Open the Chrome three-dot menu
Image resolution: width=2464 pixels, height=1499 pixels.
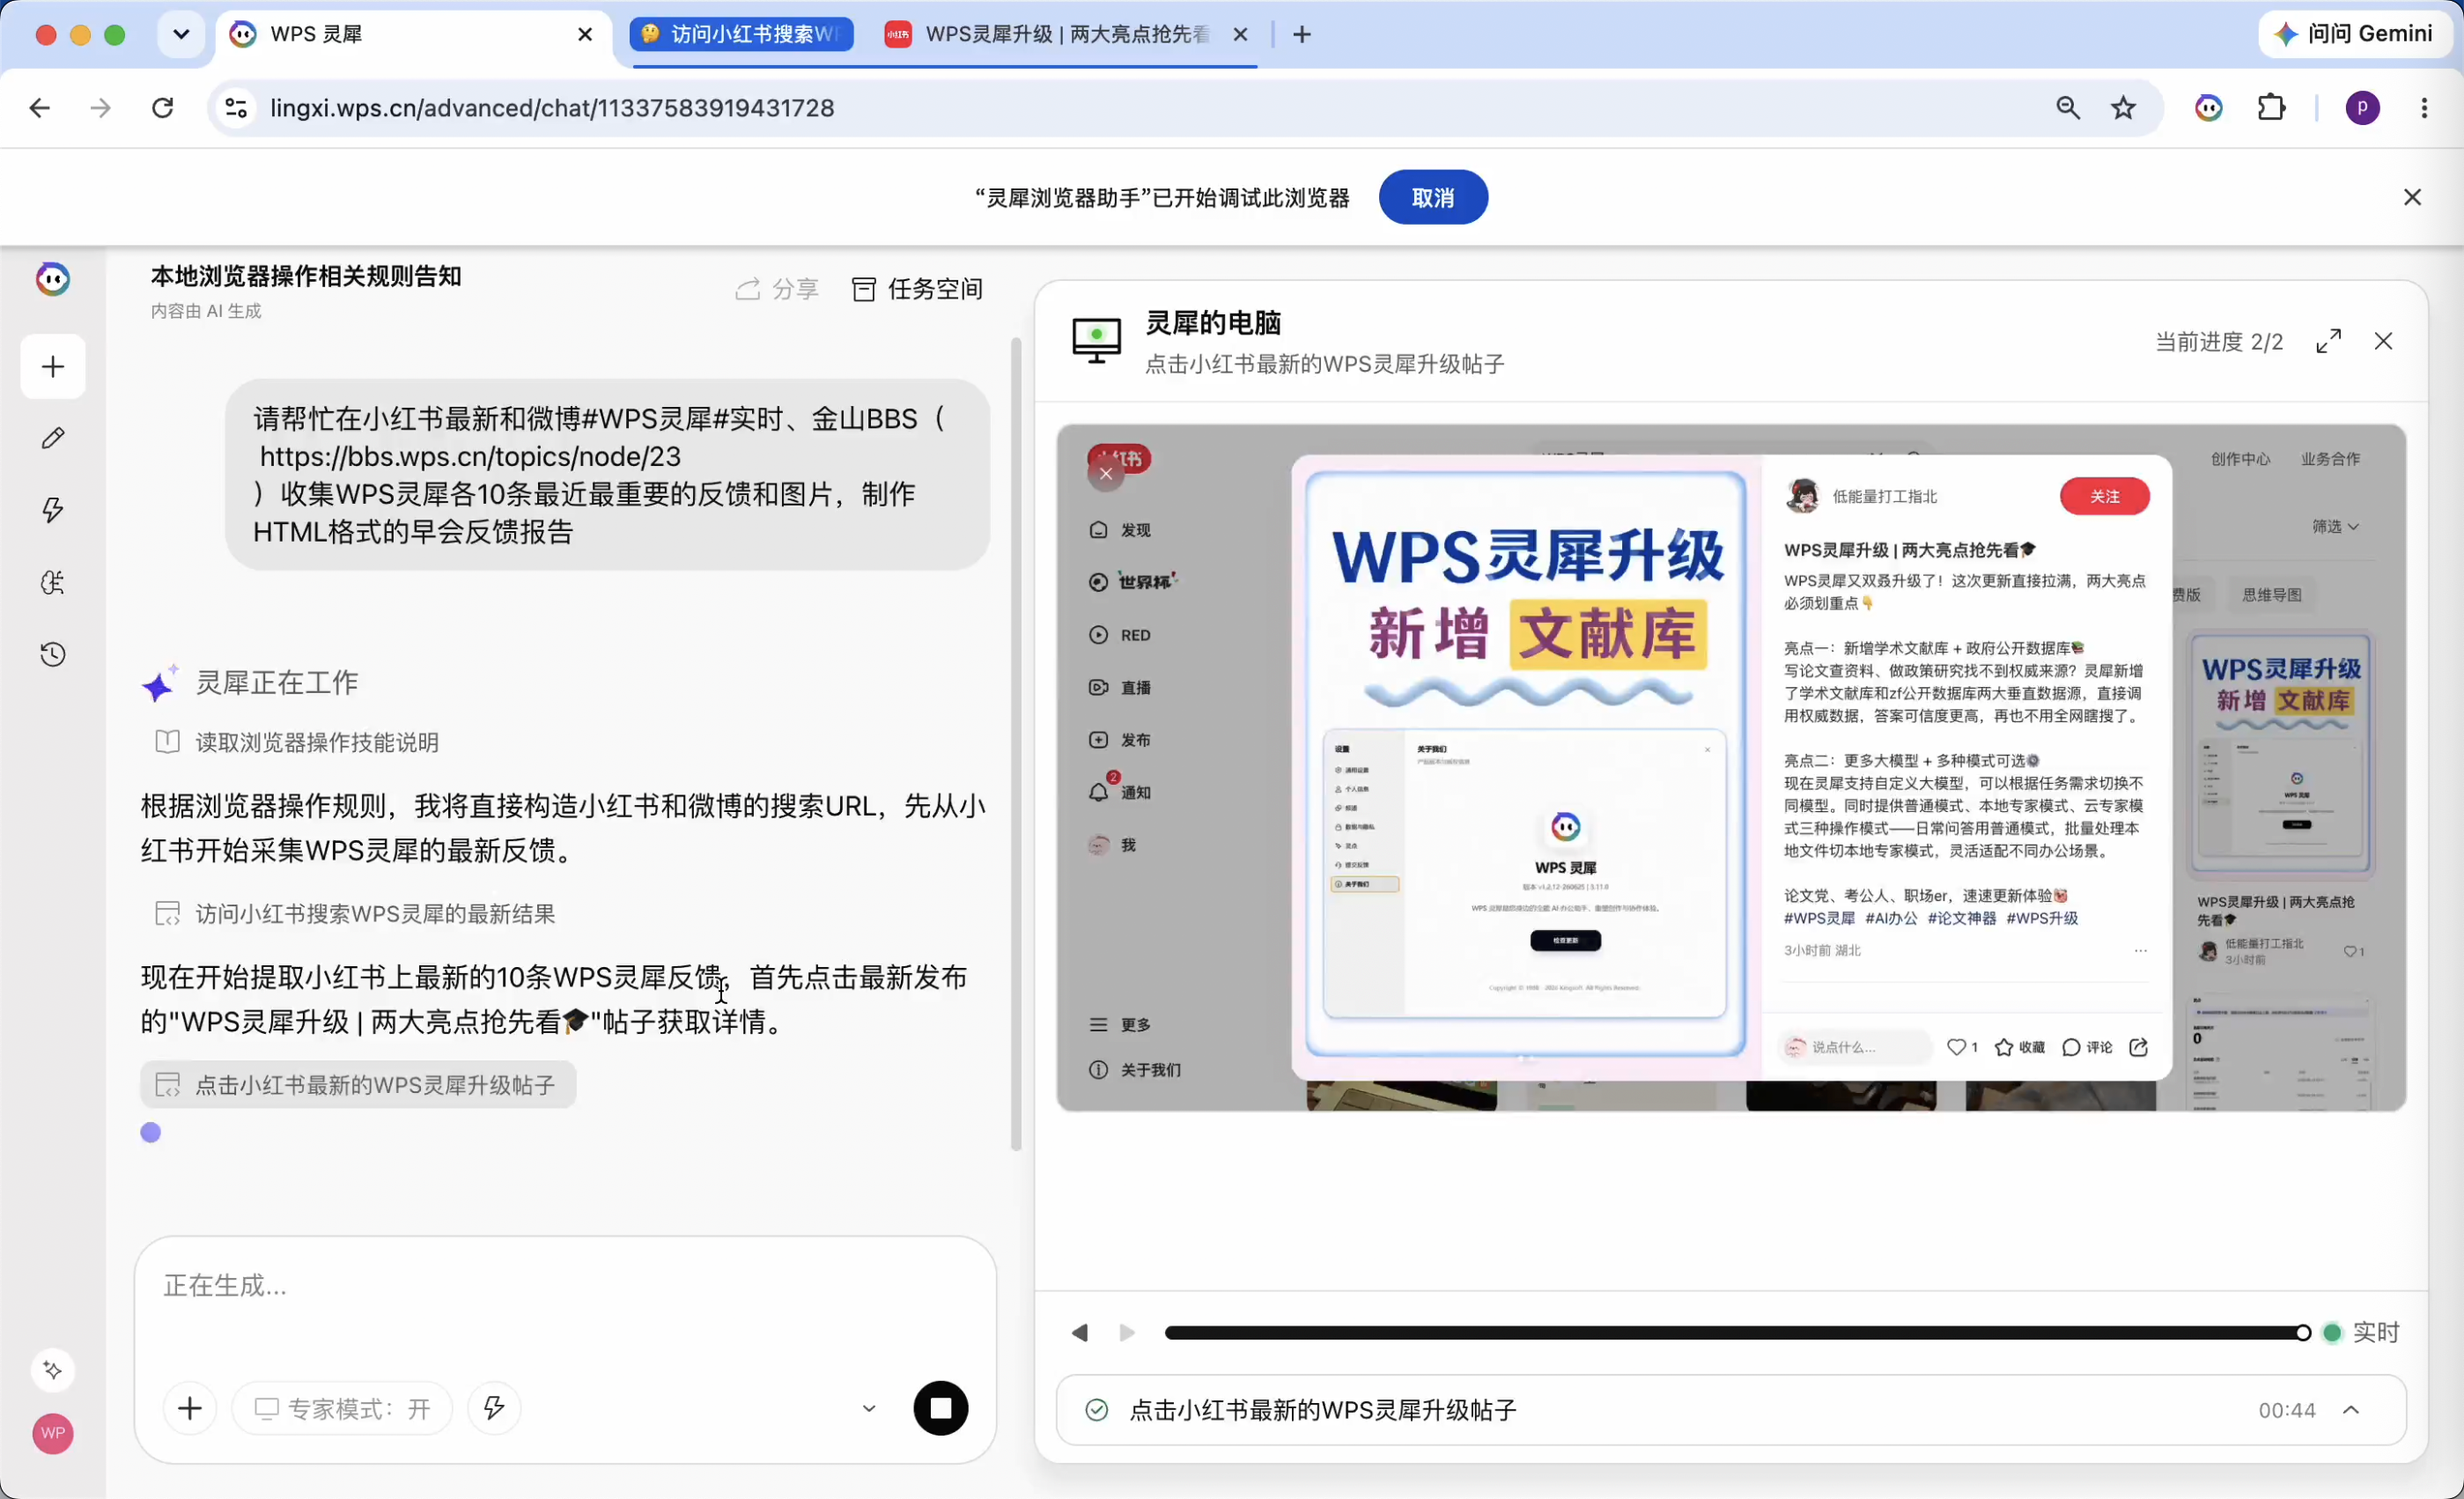pyautogui.click(x=2424, y=107)
